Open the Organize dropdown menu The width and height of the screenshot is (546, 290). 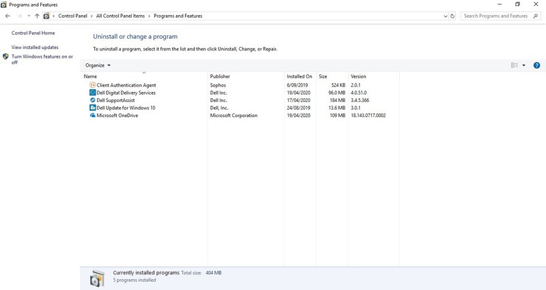(98, 65)
